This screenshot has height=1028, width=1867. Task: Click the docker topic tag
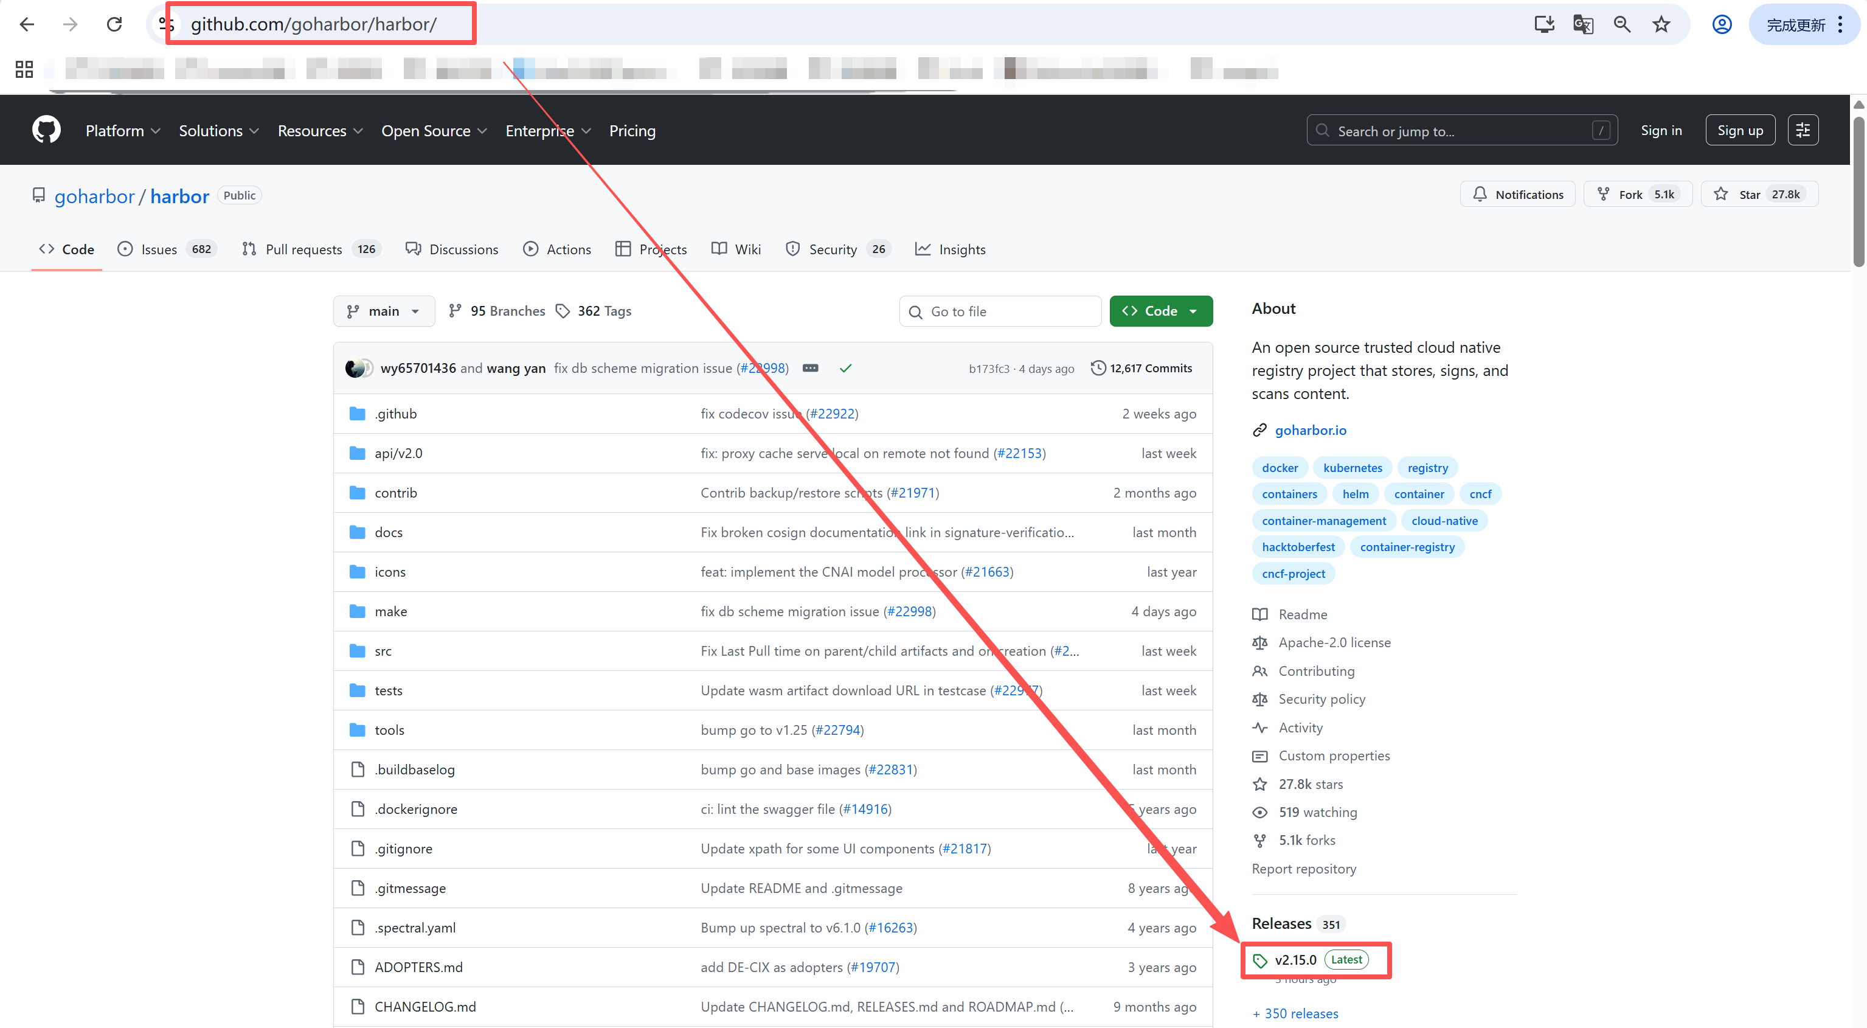coord(1280,468)
